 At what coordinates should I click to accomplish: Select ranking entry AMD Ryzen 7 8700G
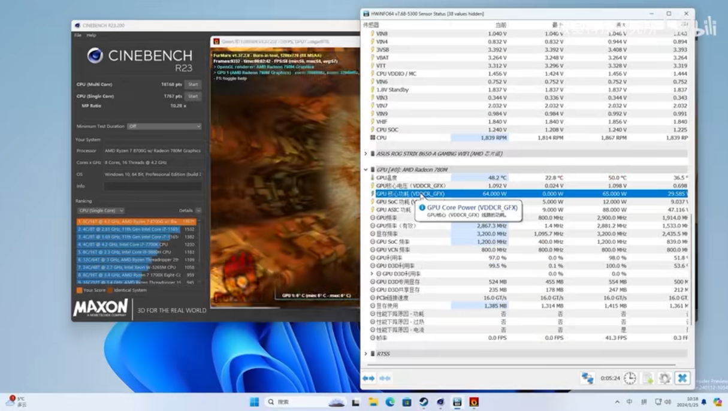[137, 222]
